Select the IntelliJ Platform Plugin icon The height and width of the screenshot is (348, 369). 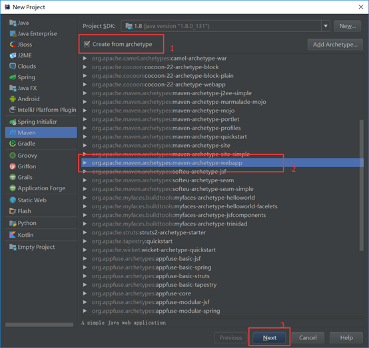[13, 110]
